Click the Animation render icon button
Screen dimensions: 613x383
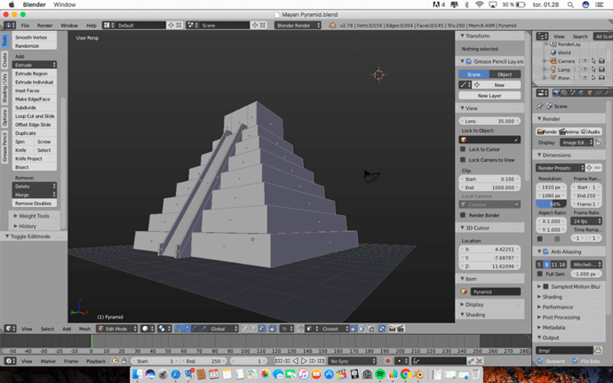click(569, 132)
